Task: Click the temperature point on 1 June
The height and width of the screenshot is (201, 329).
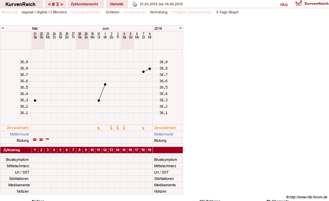Action: click(105, 85)
